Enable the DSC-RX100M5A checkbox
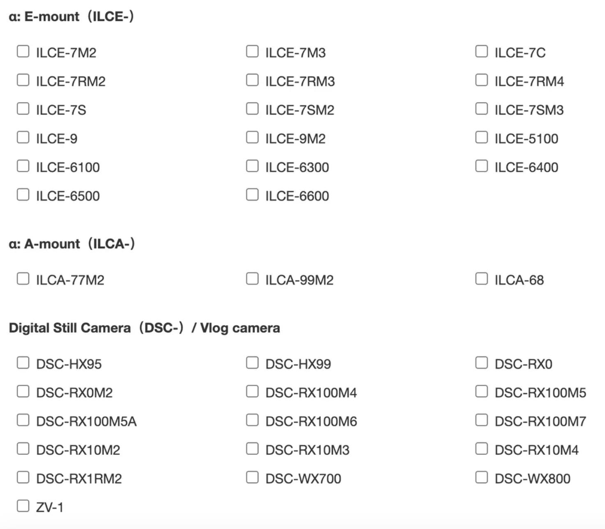Screen dimensions: 605x529 [x=23, y=420]
